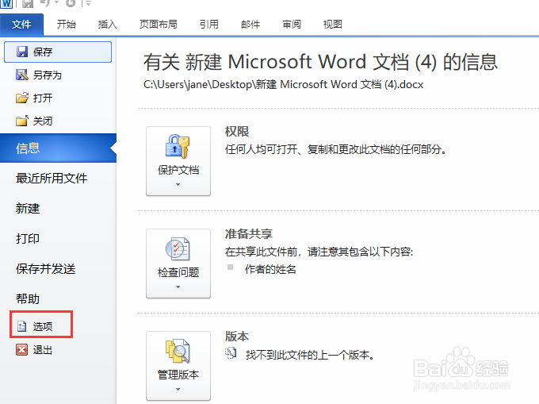Click the document path C:\Users\jane\Desktop text
539x404 pixels.
283,85
